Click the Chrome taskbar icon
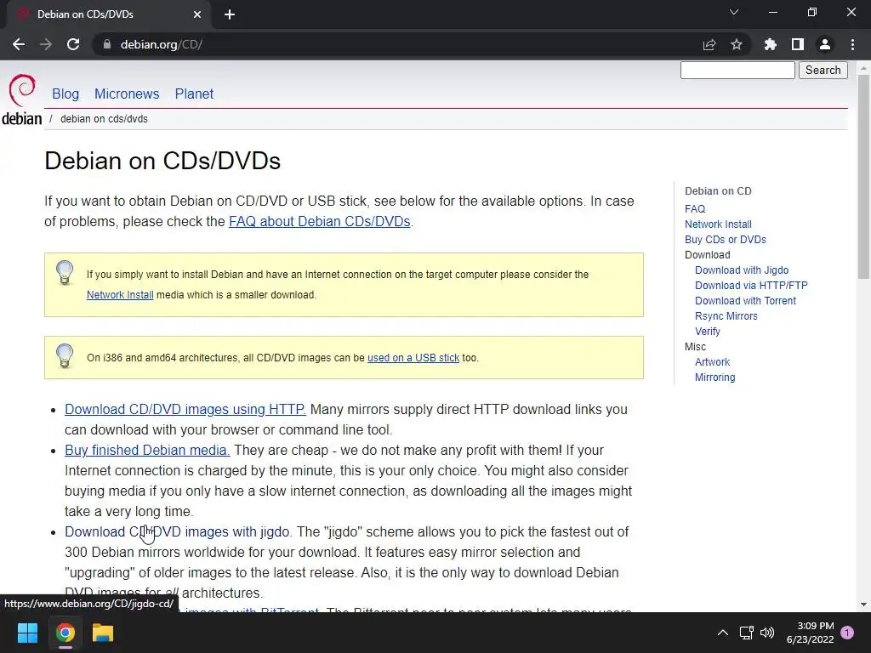871x653 pixels. (65, 633)
